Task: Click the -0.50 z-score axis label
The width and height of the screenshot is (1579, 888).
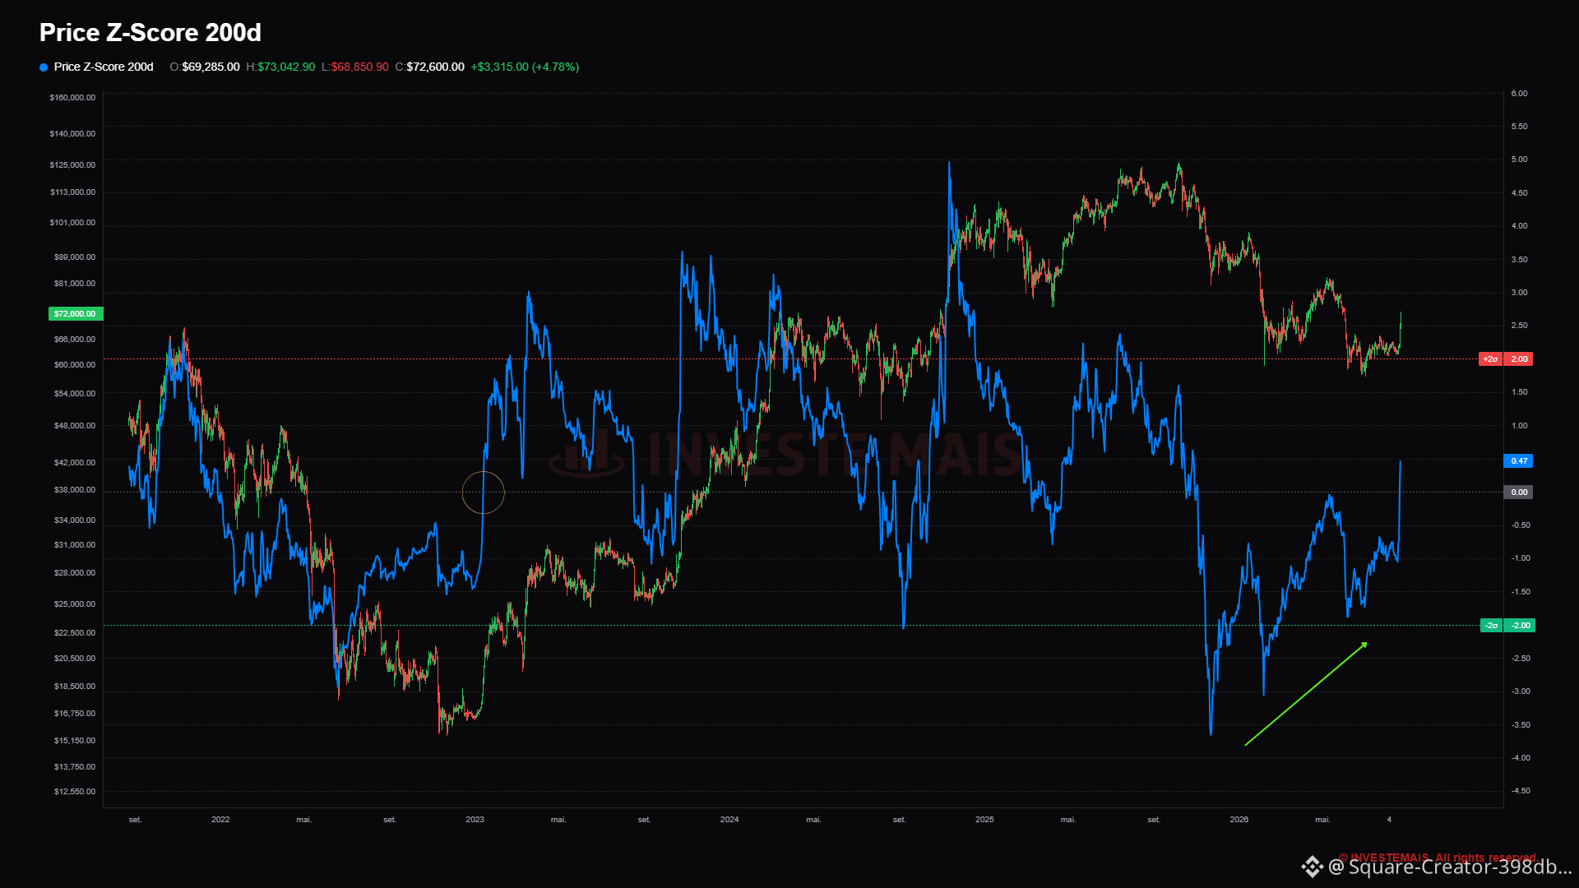Action: coord(1521,525)
